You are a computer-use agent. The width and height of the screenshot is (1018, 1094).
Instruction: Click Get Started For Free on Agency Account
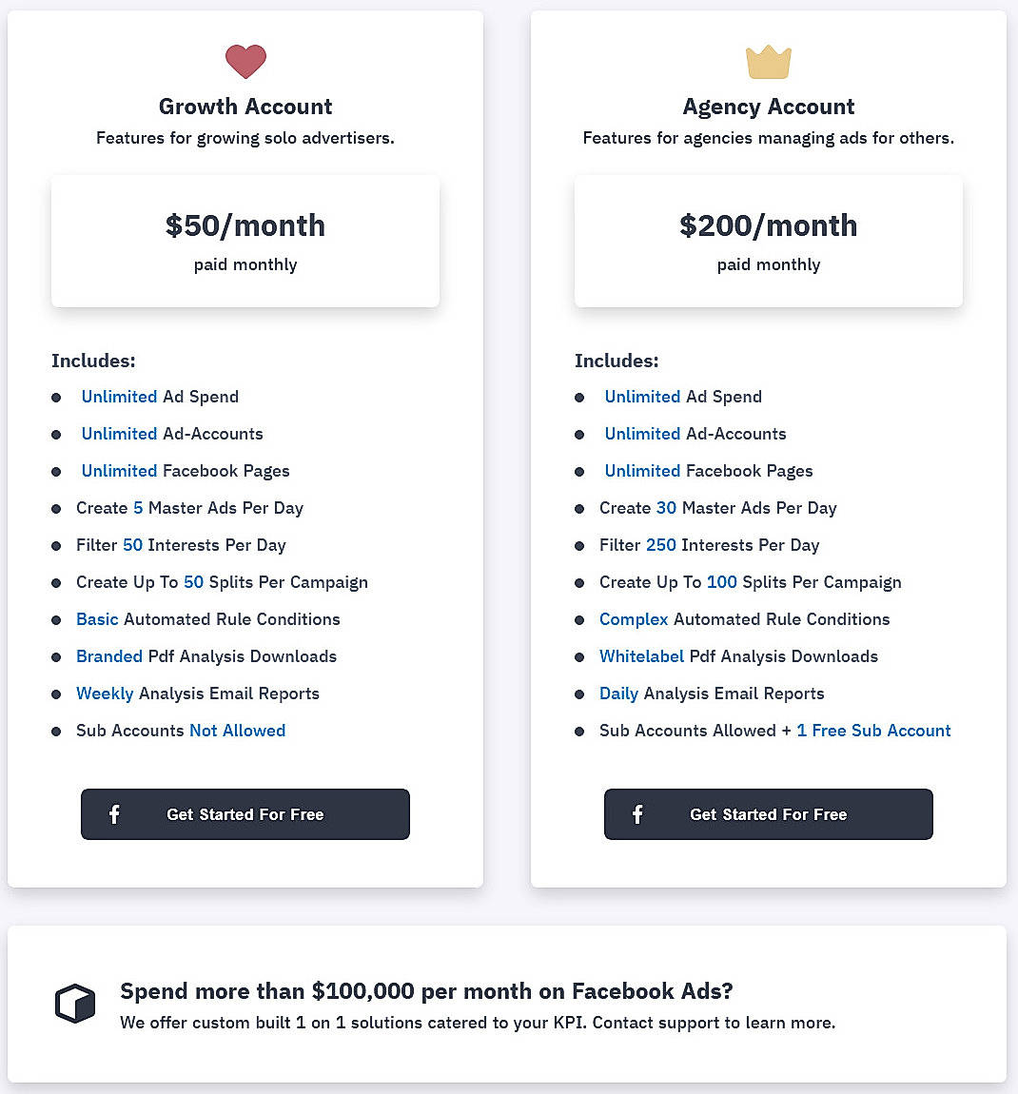pos(768,814)
